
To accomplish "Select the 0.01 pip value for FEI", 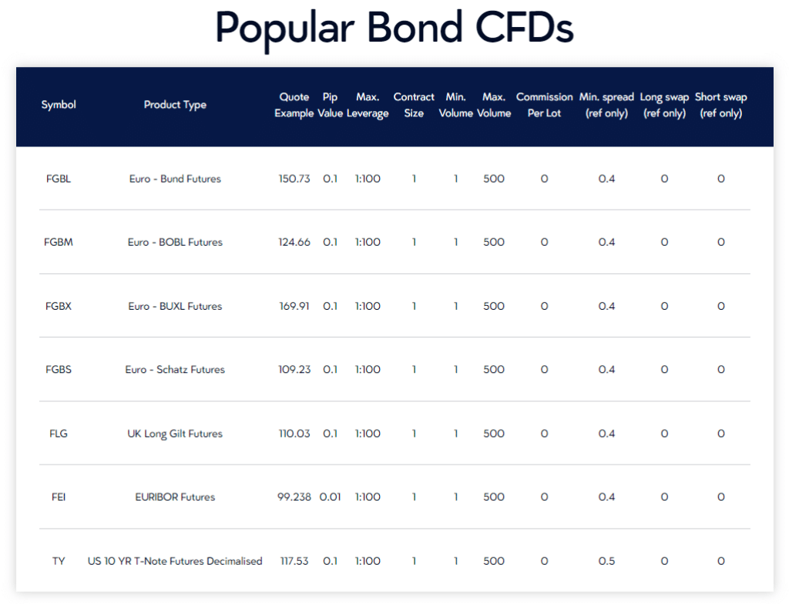I will (x=330, y=497).
